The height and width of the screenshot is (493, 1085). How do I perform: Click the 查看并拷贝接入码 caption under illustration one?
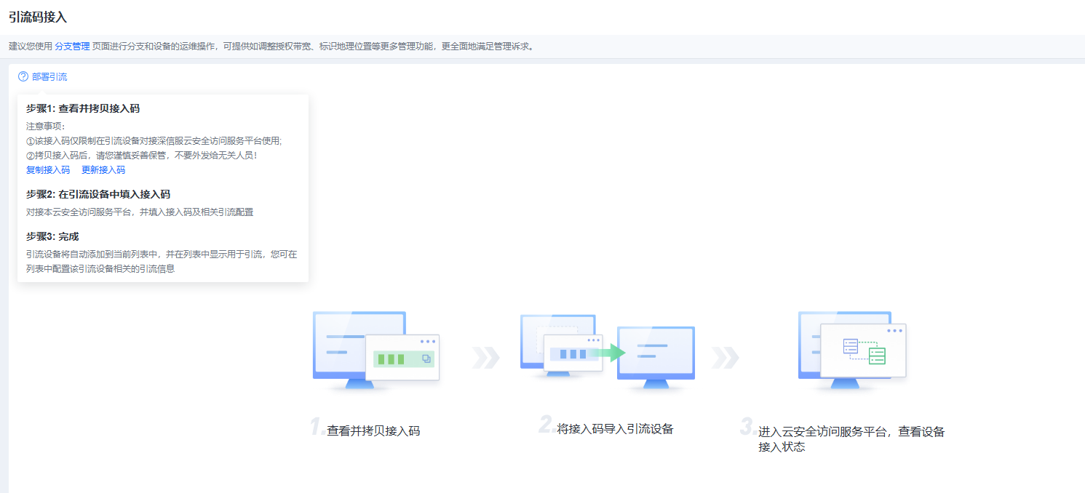click(x=373, y=430)
